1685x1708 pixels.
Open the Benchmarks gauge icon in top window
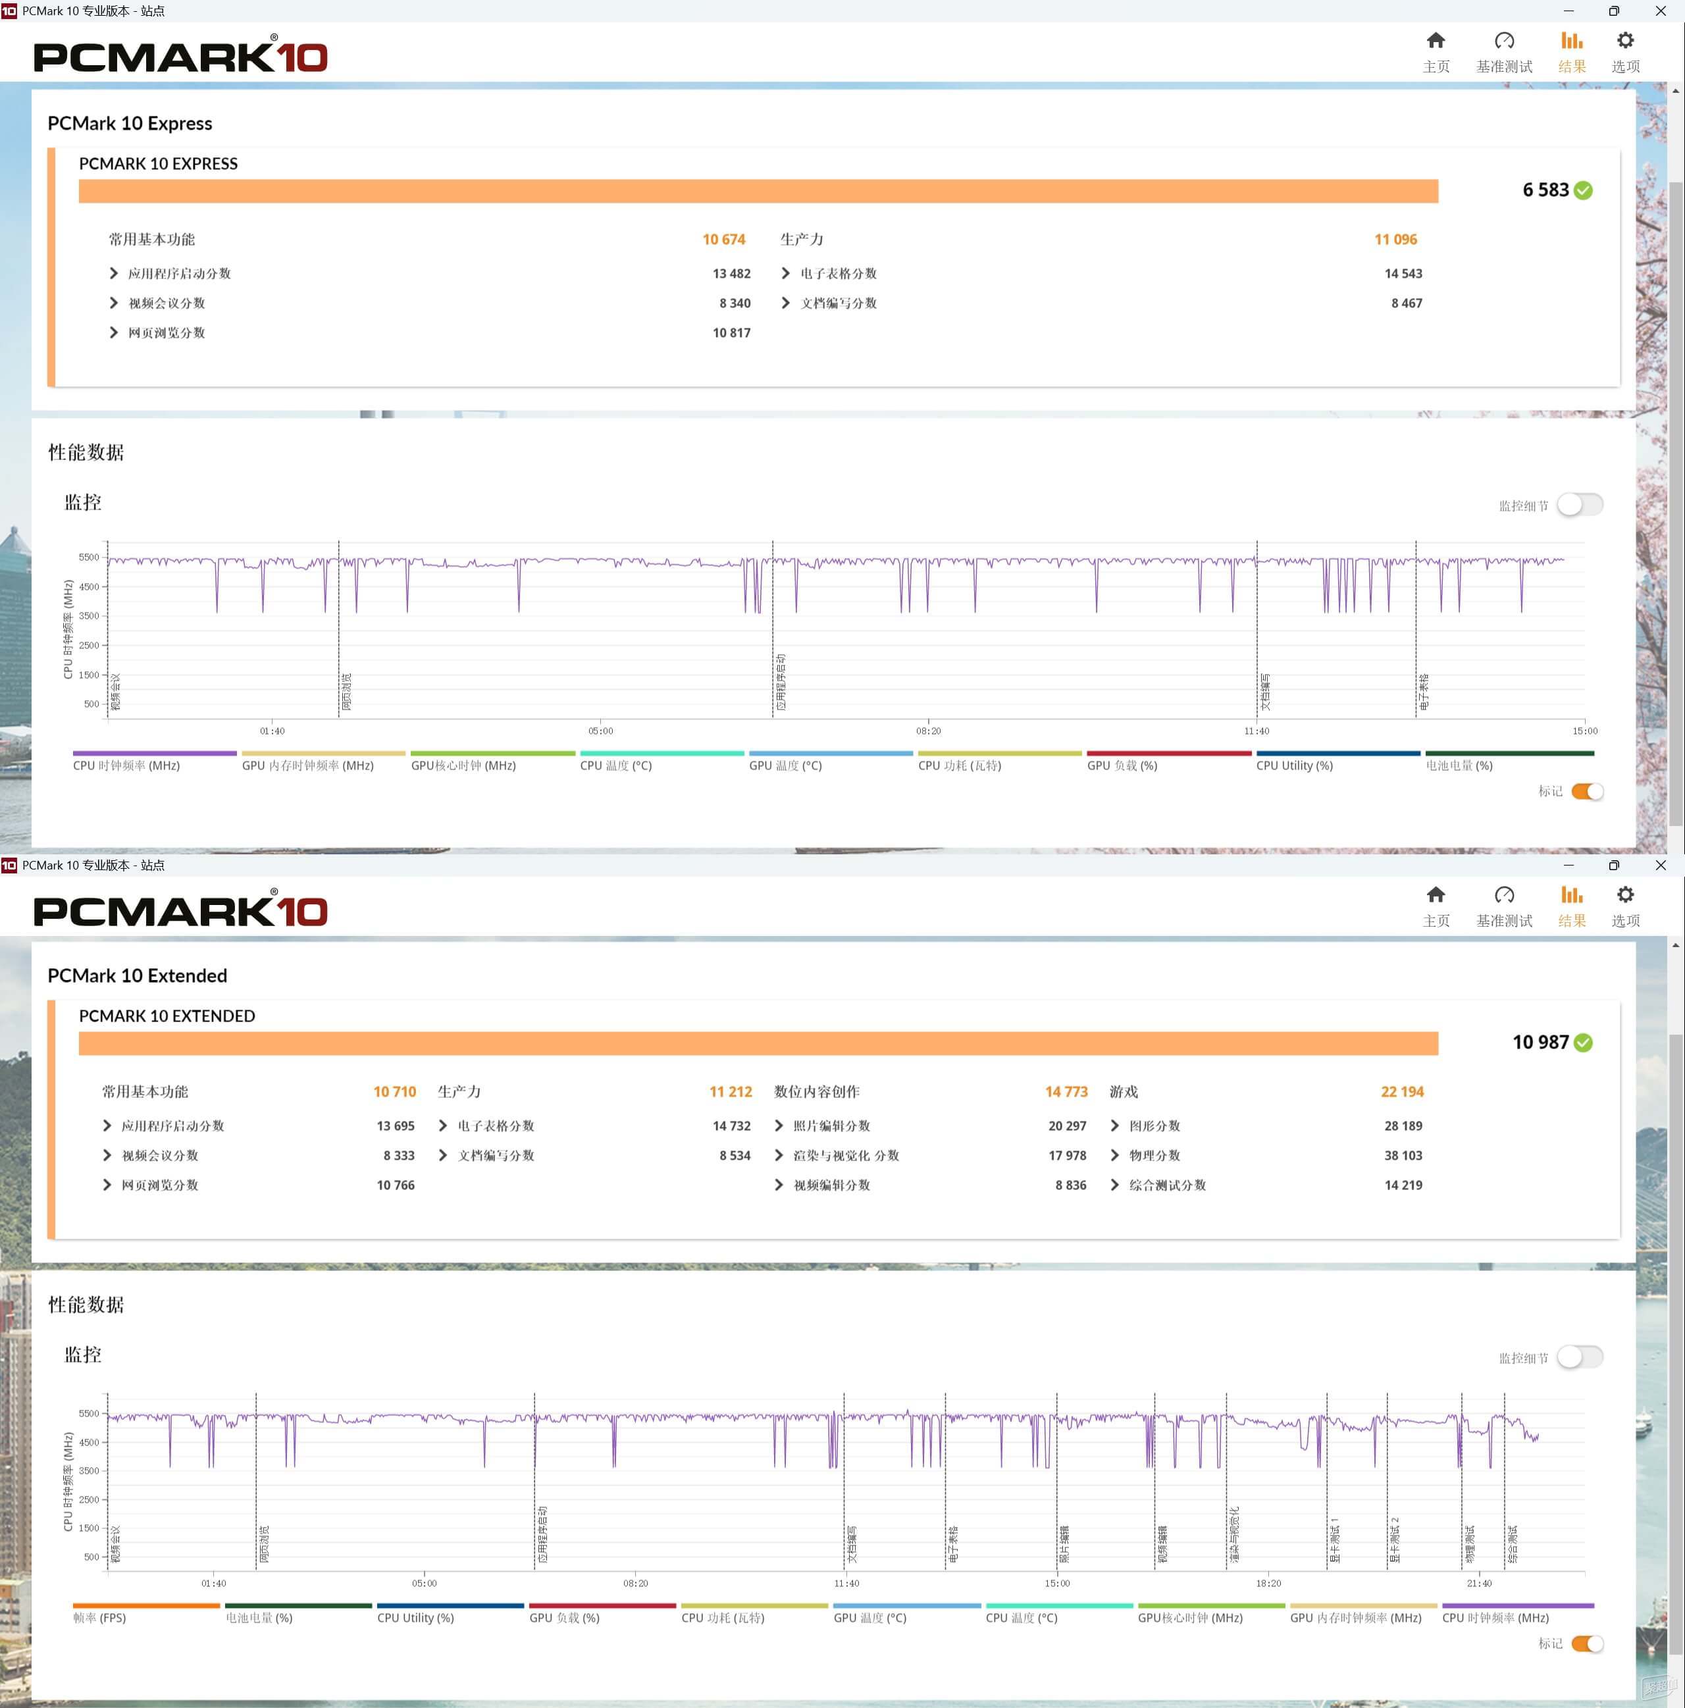[1504, 41]
